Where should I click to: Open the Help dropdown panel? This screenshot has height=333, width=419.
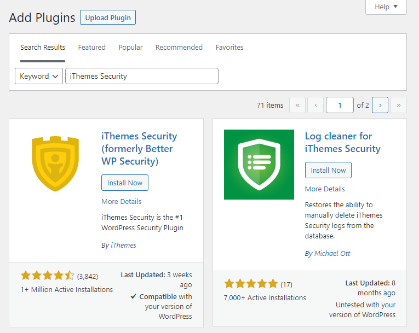click(386, 7)
